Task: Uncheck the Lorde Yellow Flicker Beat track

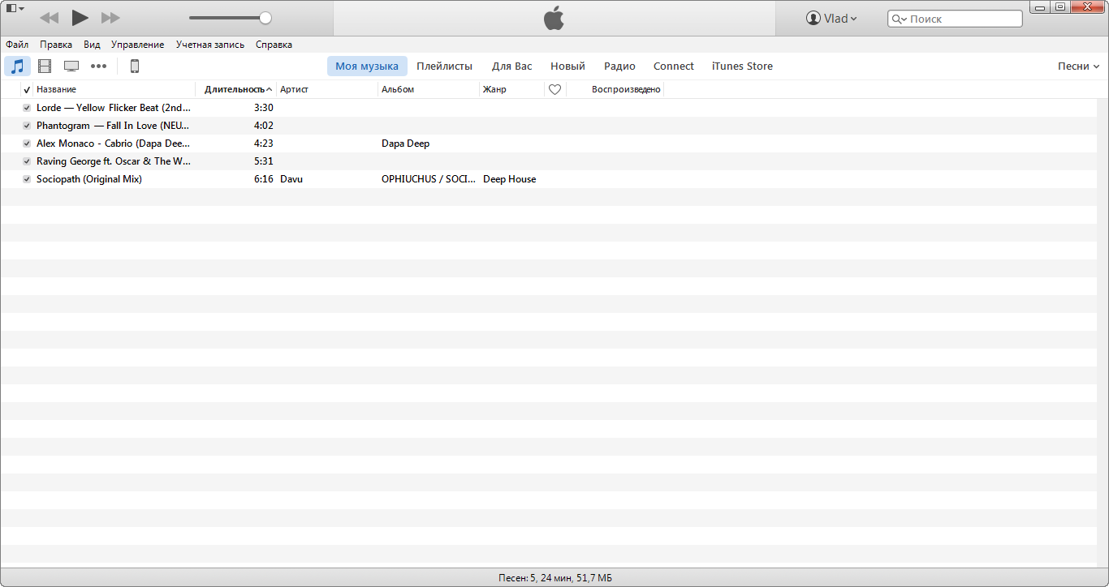Action: 27,108
